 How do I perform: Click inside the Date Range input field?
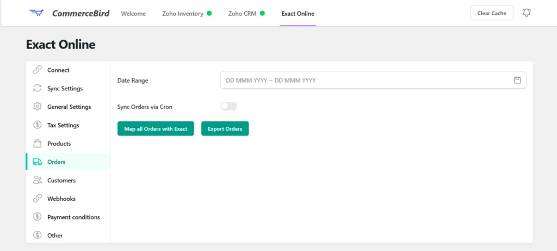pyautogui.click(x=364, y=80)
